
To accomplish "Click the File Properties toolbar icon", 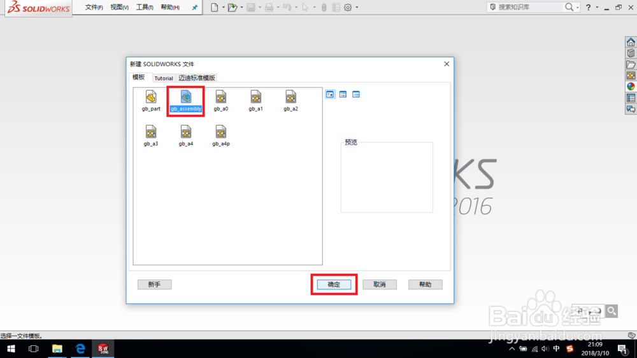I will pos(336,7).
